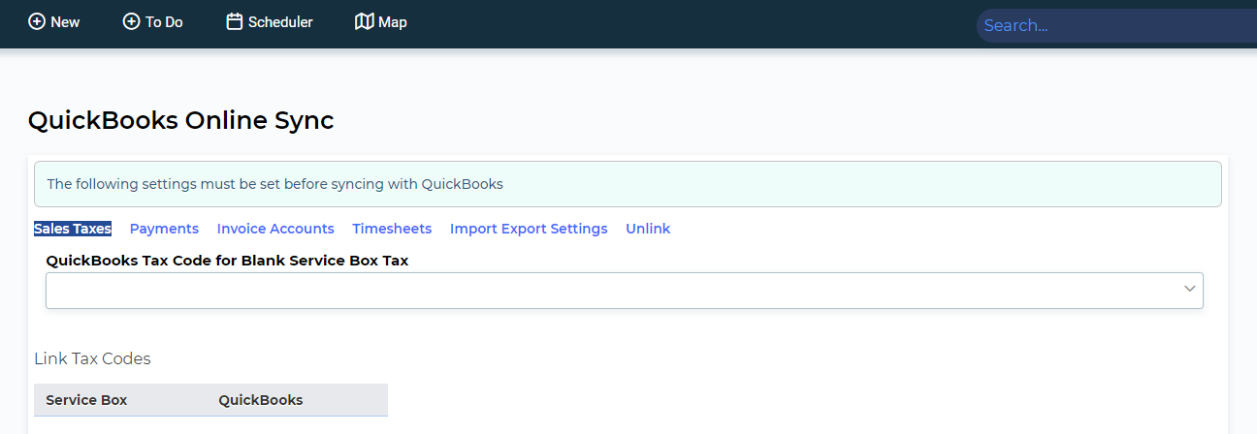Switch to the Sales Taxes tab
Screen dimensions: 1257x434
coord(73,229)
